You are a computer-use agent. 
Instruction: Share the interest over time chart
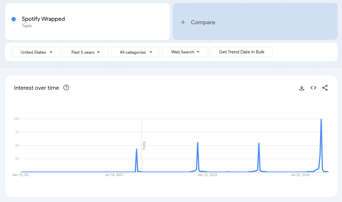[x=325, y=88]
